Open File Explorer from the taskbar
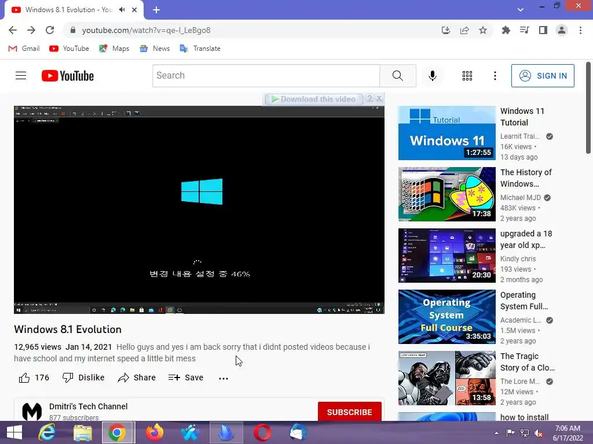The image size is (593, 444). pos(82,432)
